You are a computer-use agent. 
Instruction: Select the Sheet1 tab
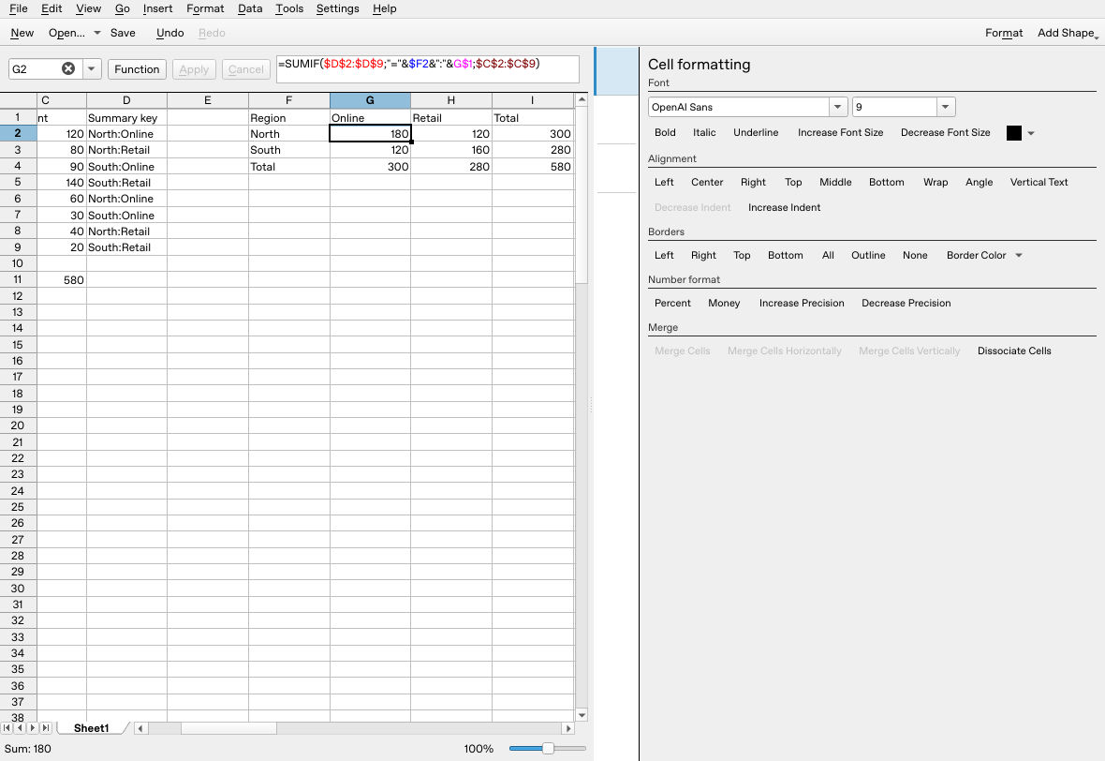click(92, 728)
